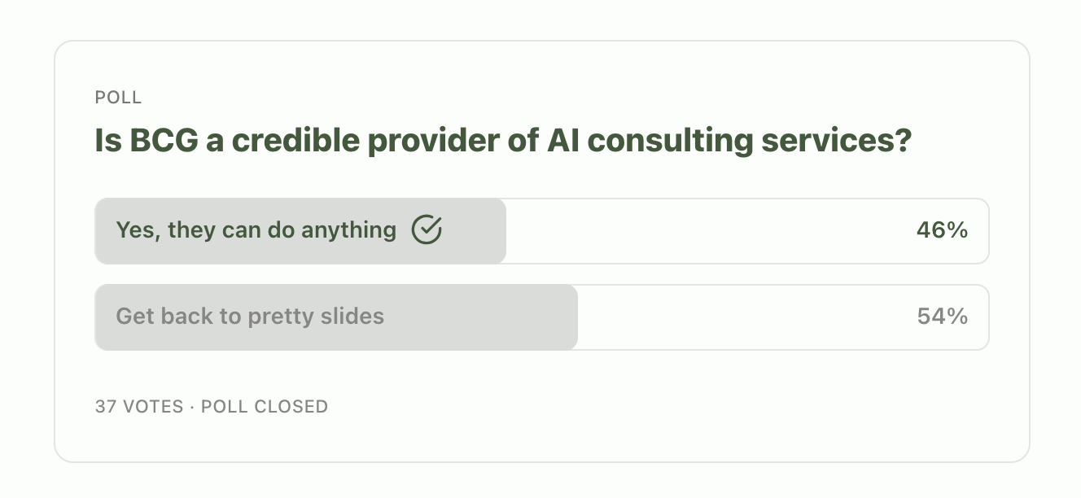Screen dimensions: 1081x498
Task: Click the 46% result label
Action: coord(942,230)
